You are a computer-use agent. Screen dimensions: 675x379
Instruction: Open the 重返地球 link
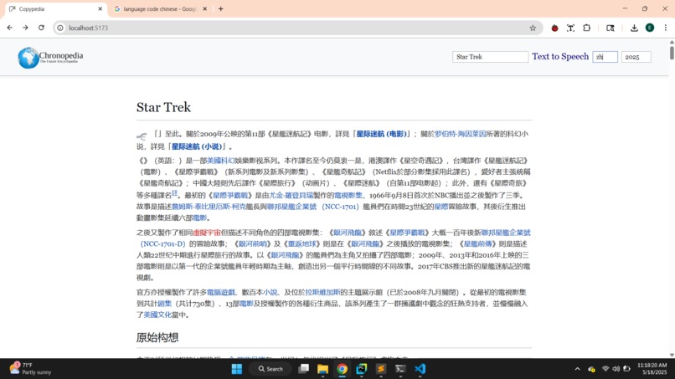tap(301, 244)
